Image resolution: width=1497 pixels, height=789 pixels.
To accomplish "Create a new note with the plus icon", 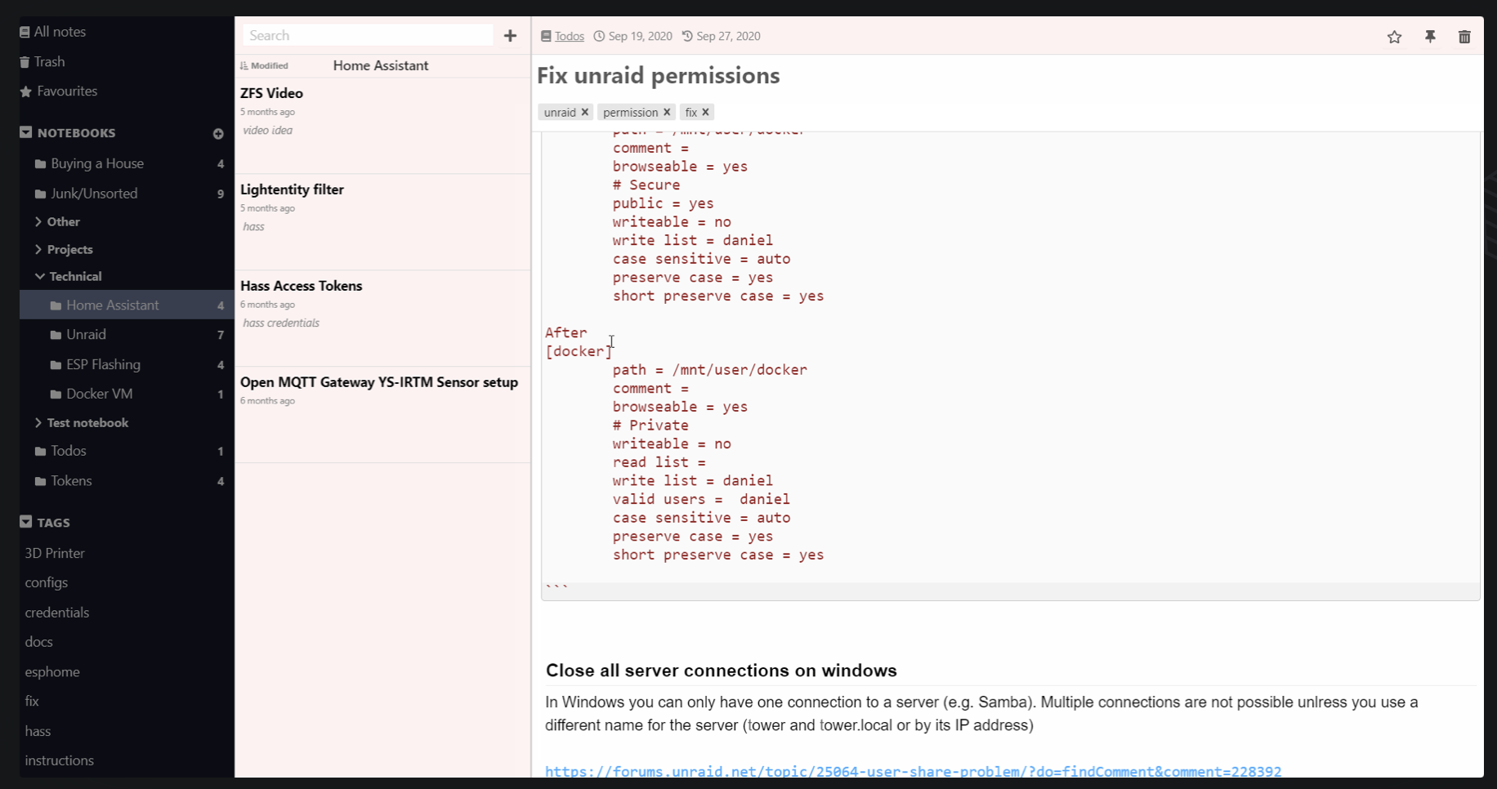I will 510,36.
